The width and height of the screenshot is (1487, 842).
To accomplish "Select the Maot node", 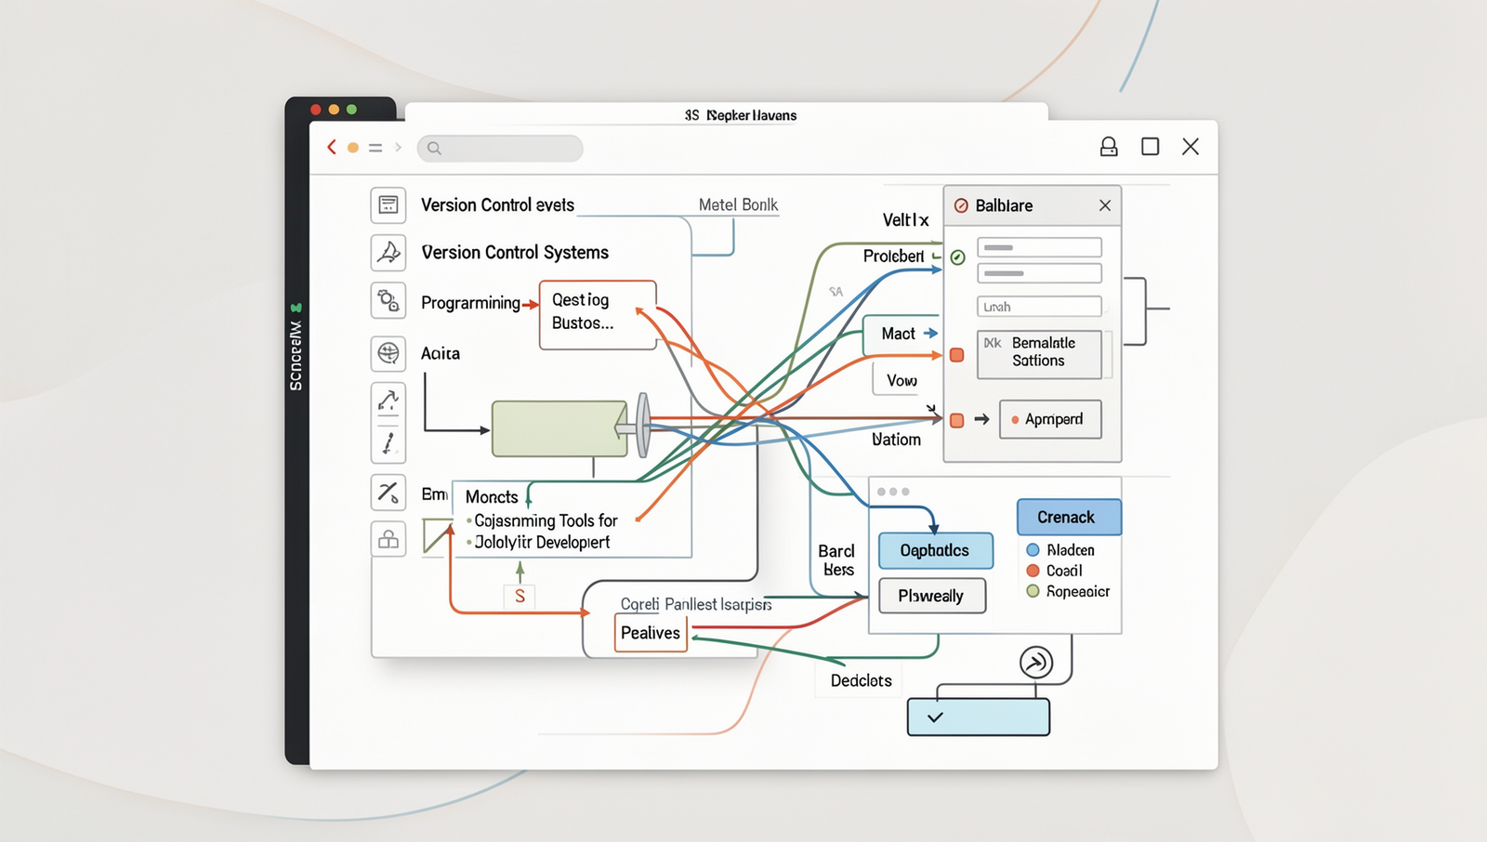I will tap(901, 335).
